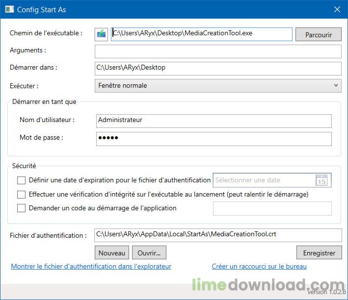Image resolution: width=348 pixels, height=300 pixels.
Task: Click the 'Mot de passe' password field
Action: pos(214,139)
